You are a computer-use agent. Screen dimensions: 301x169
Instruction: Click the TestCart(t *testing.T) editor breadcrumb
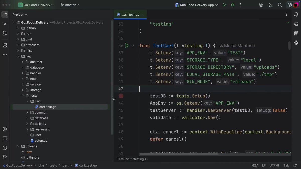tap(132, 159)
